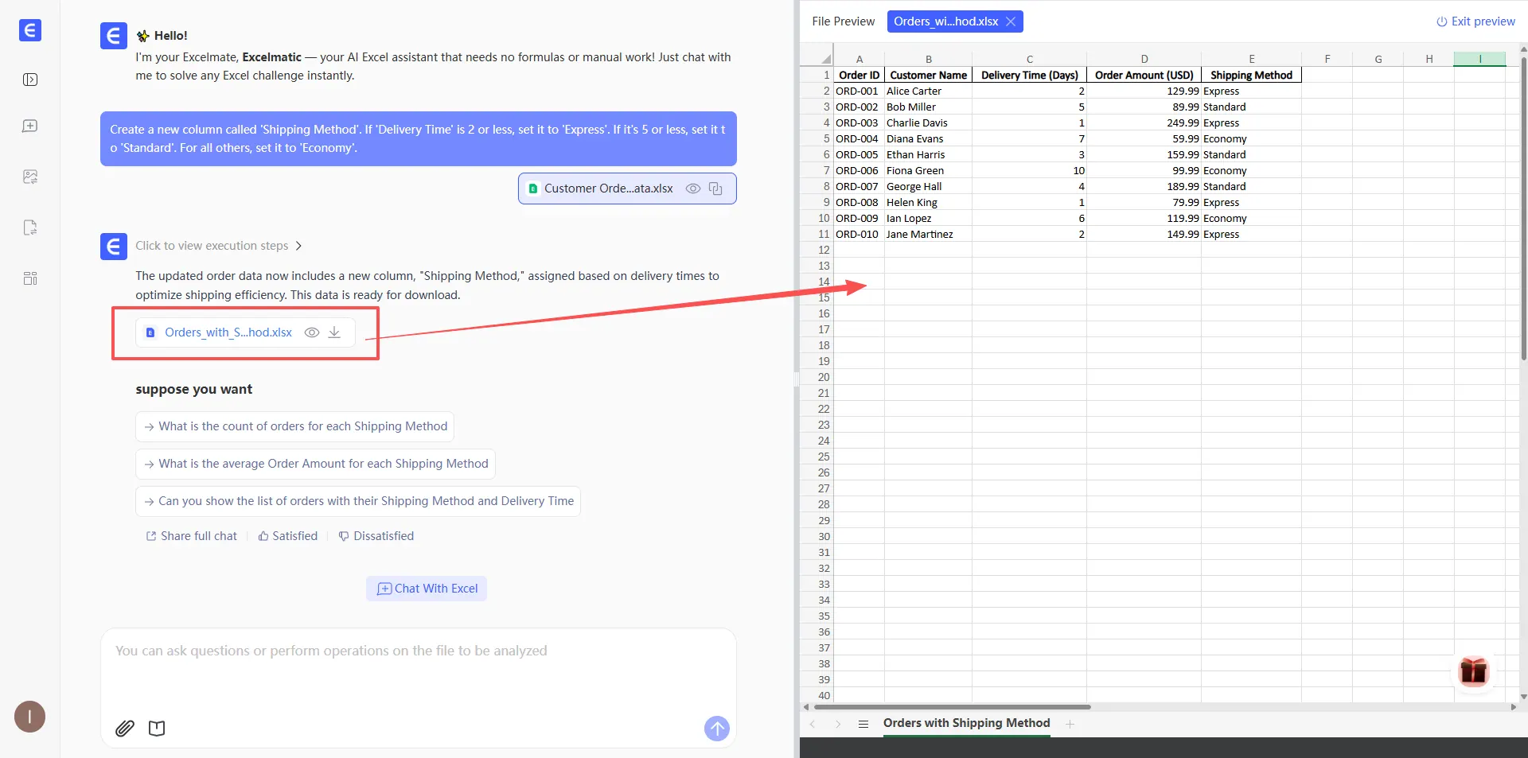Click the attach file paperclip icon
This screenshot has height=758, width=1528.
125,728
